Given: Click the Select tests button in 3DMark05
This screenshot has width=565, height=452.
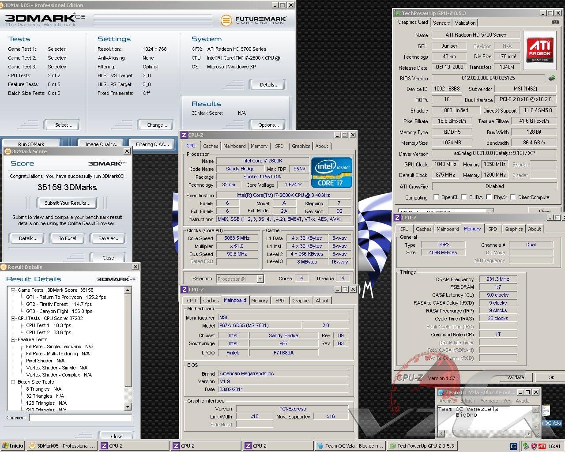Looking at the screenshot, I should click(64, 125).
